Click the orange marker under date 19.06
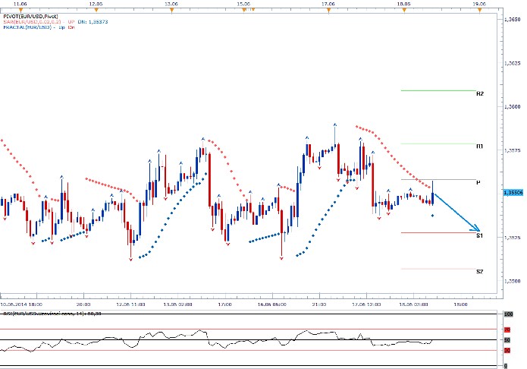This screenshot has height=369, width=527. click(480, 10)
